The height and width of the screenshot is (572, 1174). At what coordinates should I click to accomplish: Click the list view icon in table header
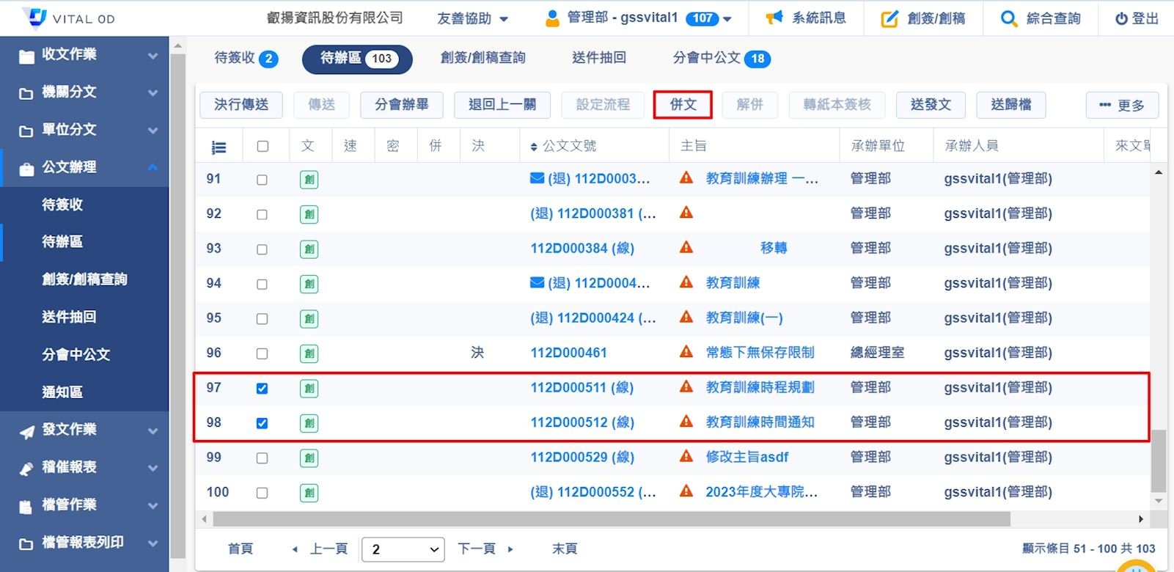tap(219, 147)
